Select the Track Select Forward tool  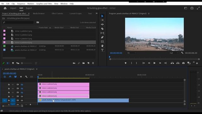pyautogui.click(x=102, y=20)
